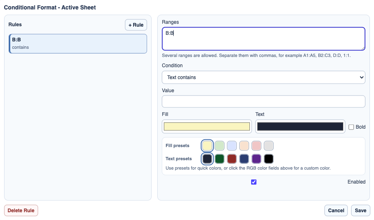The height and width of the screenshot is (220, 374).
Task: Click the Value input field
Action: click(x=263, y=102)
